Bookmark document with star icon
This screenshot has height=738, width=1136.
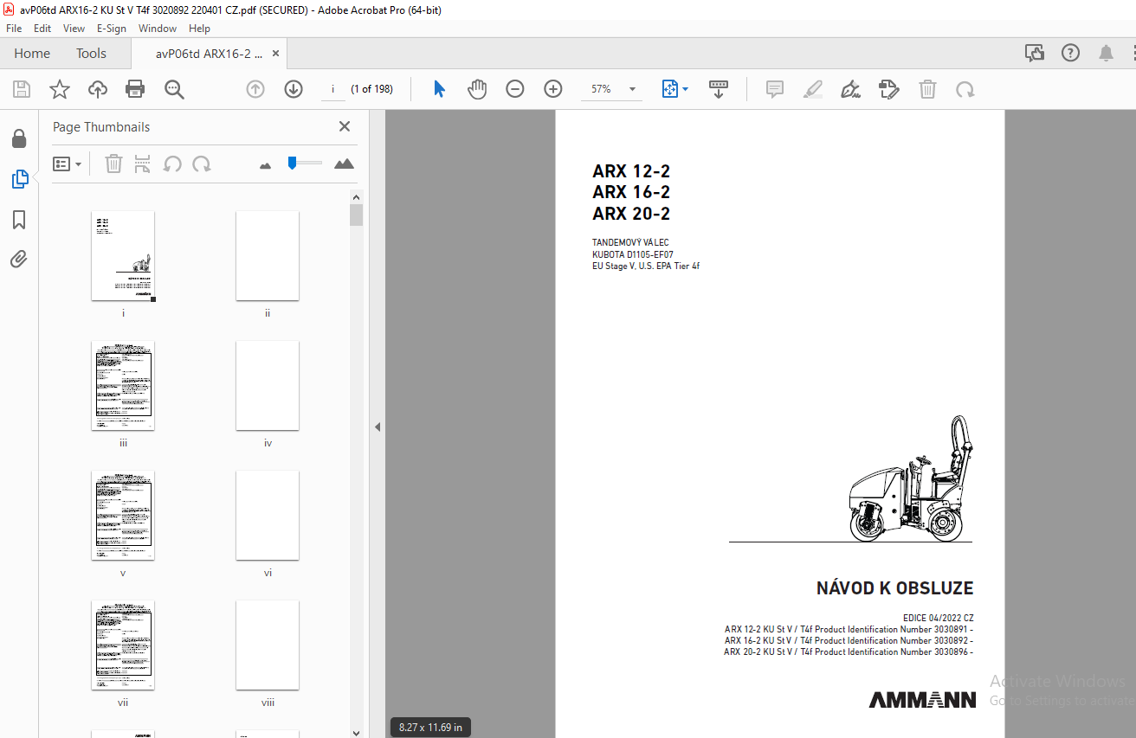pyautogui.click(x=60, y=89)
